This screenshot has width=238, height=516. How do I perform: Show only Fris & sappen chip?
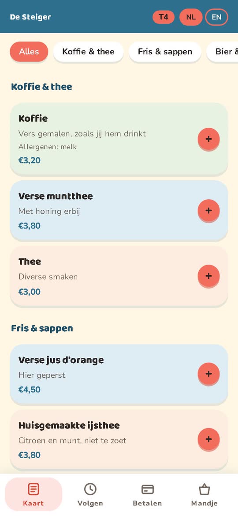click(x=165, y=52)
